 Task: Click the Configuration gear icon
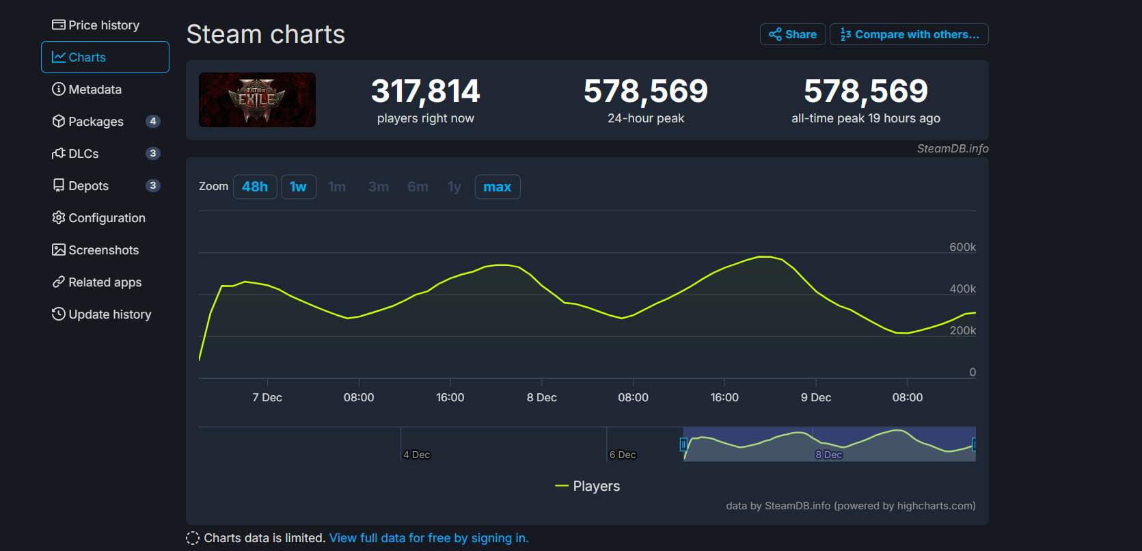click(x=59, y=217)
